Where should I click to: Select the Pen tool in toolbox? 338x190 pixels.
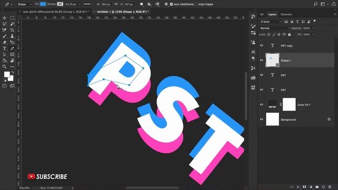coord(12,49)
